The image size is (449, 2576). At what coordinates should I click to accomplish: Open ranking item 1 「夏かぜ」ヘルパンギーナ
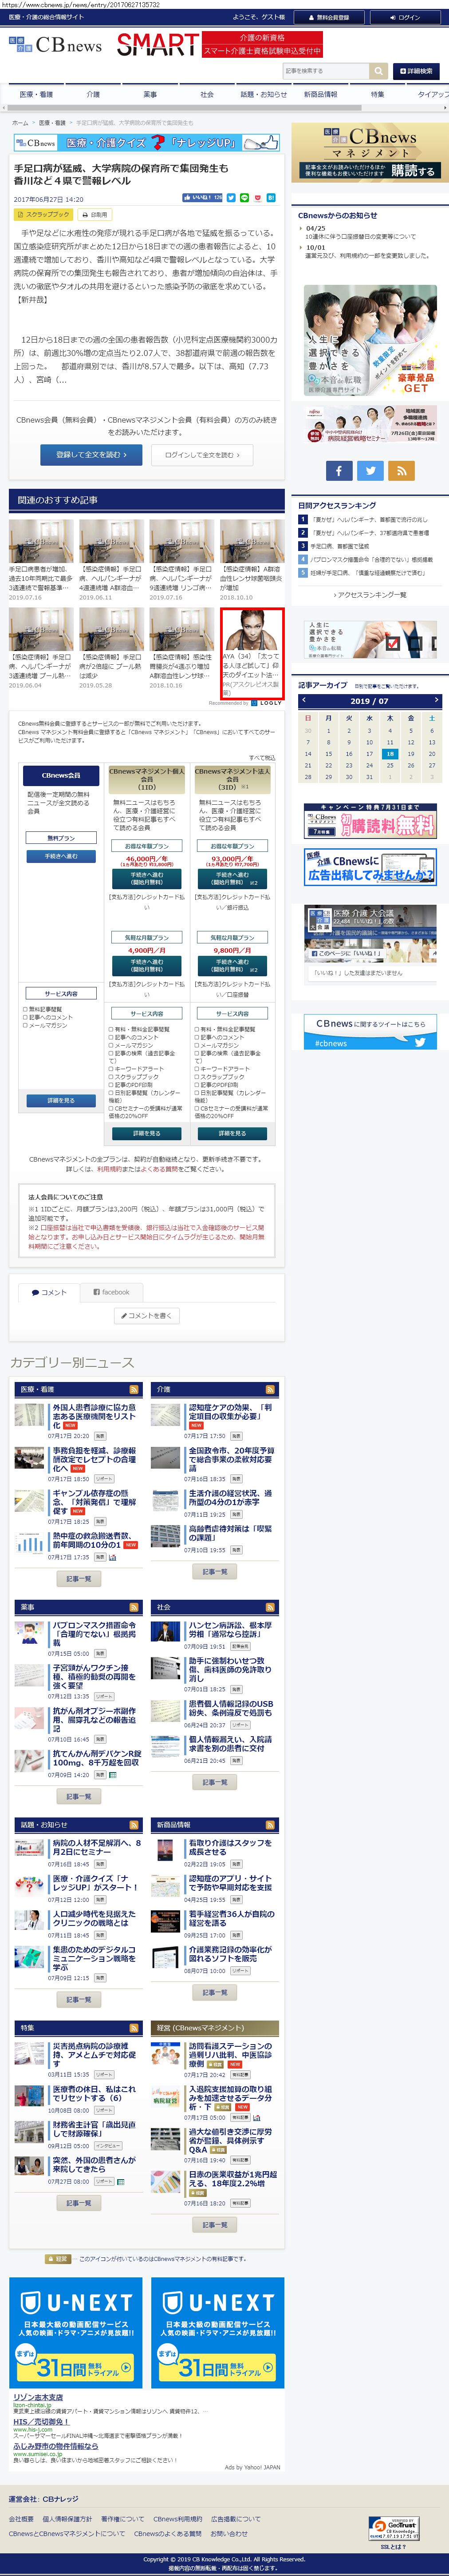point(369,520)
